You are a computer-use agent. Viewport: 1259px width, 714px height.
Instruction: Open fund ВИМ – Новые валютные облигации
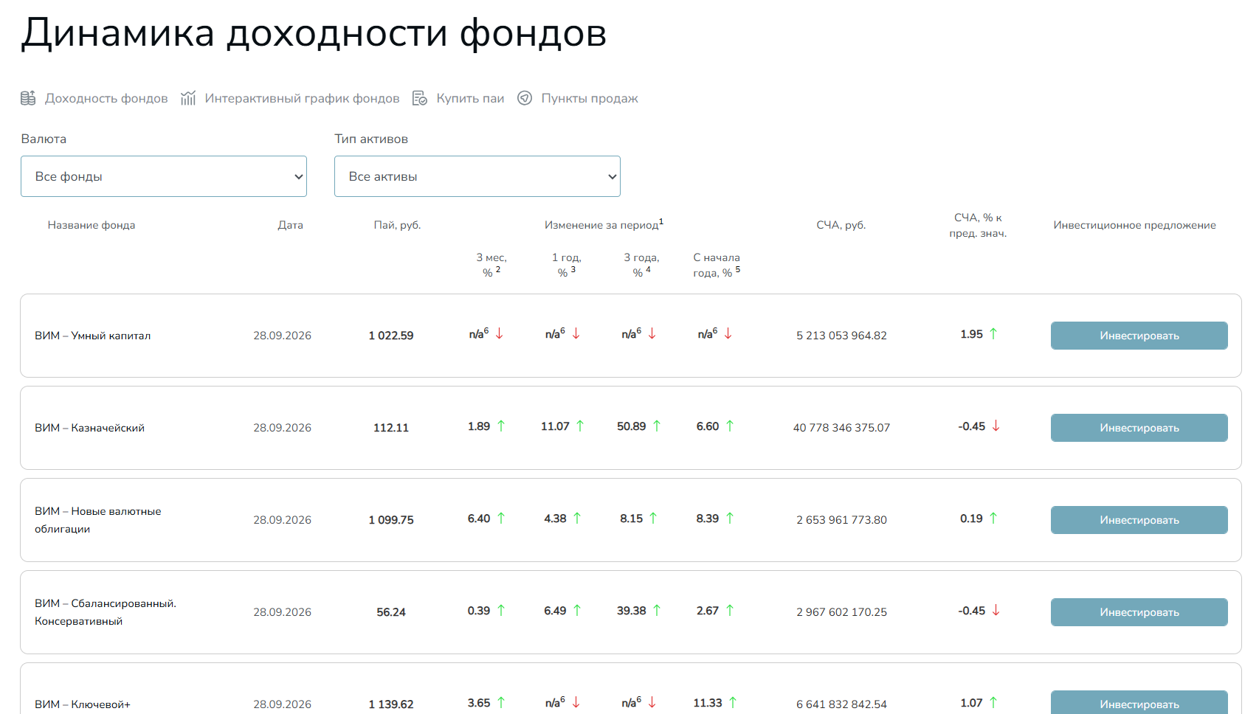pyautogui.click(x=98, y=520)
